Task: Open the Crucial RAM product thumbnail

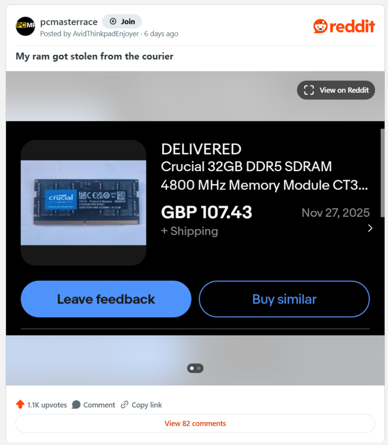Action: [83, 203]
